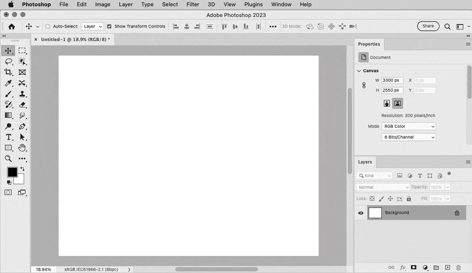Click the Background layer thumbnail

pos(375,213)
